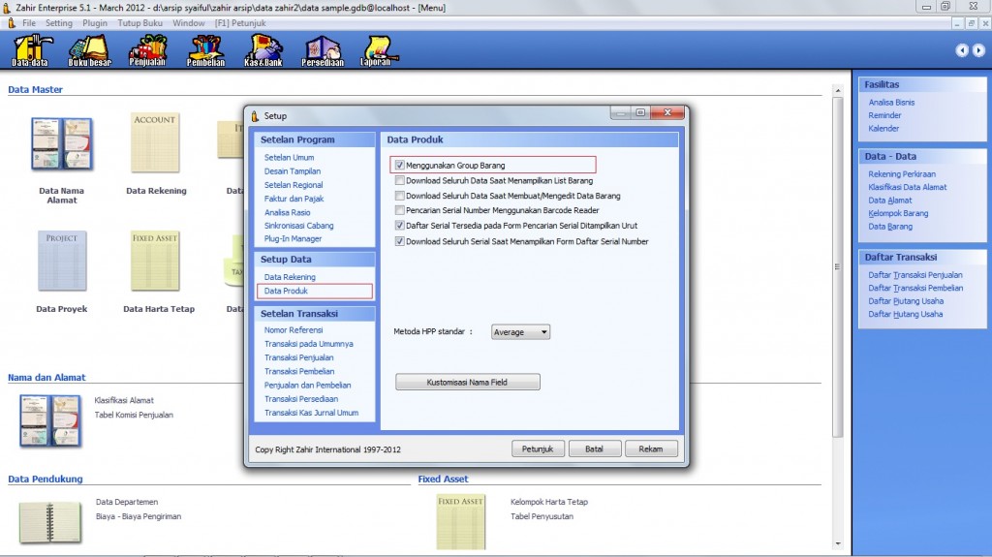The width and height of the screenshot is (992, 557).
Task: Select the Kas & Bank toolbar icon
Action: point(263,50)
